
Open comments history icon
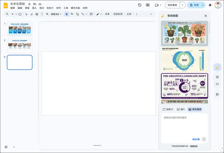148,5
